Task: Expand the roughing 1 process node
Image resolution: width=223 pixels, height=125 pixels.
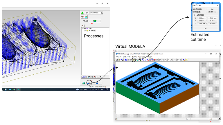Action: (x=85, y=31)
